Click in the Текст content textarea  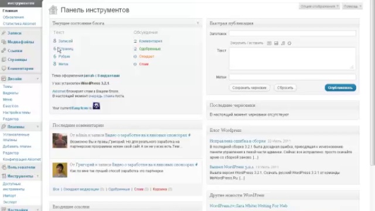[292, 59]
